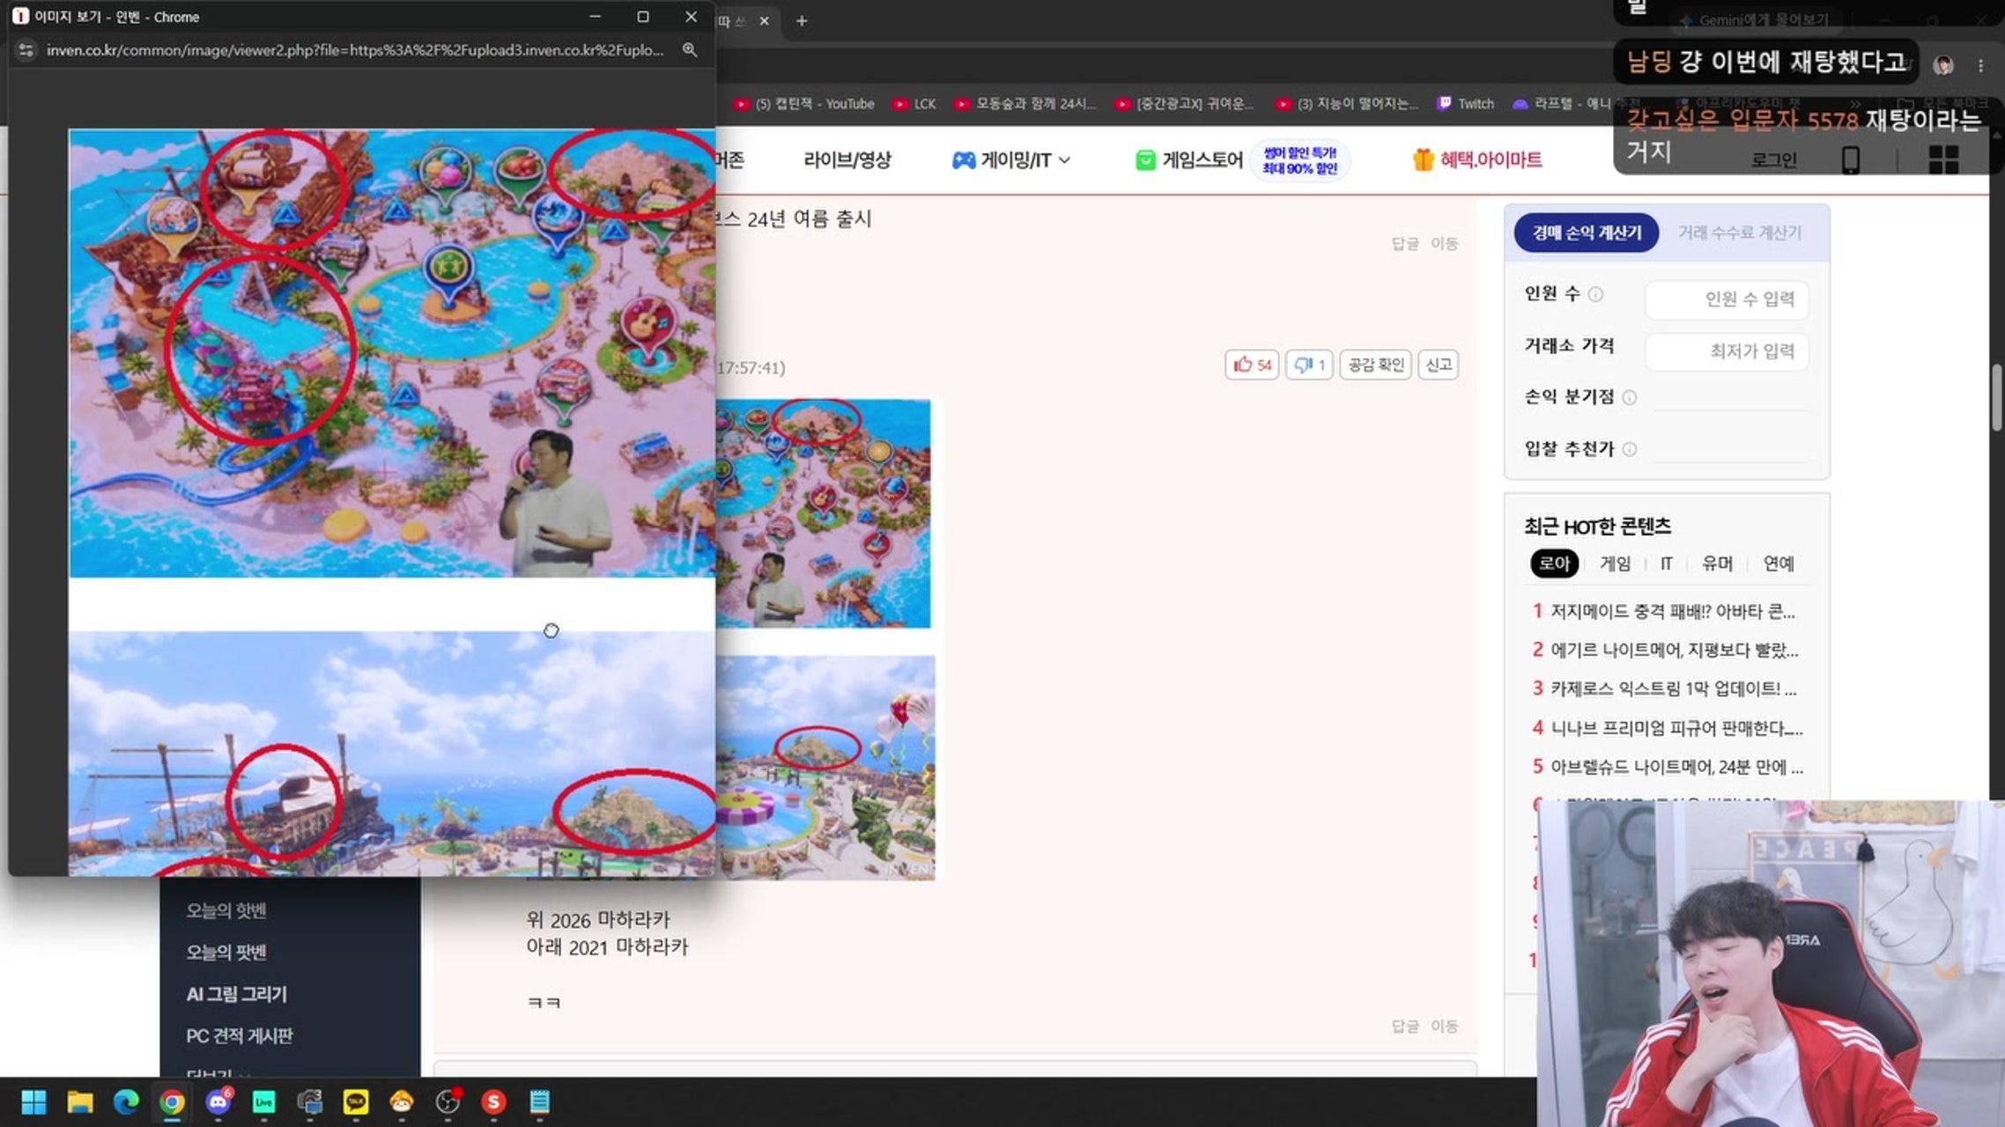Open Discord from the taskbar
The width and height of the screenshot is (2005, 1127).
tap(218, 1101)
